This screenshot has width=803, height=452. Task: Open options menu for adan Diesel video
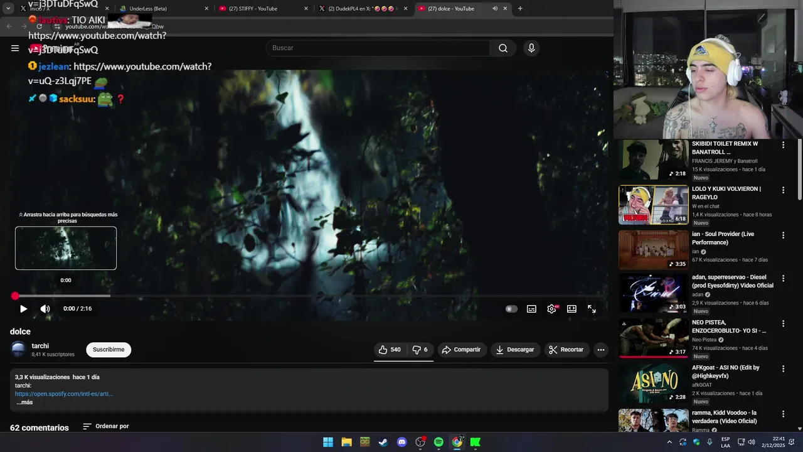click(x=783, y=278)
